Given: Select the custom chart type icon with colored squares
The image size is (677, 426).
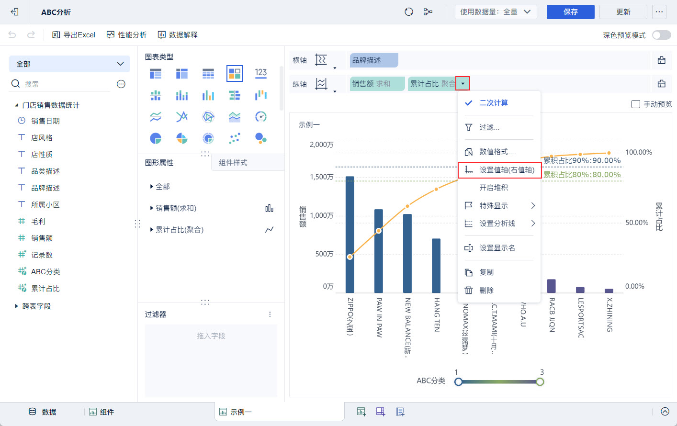Looking at the screenshot, I should [235, 74].
